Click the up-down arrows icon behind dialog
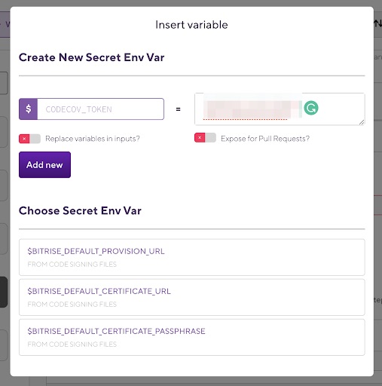Viewport: 382px width, 386px height. (x=377, y=24)
